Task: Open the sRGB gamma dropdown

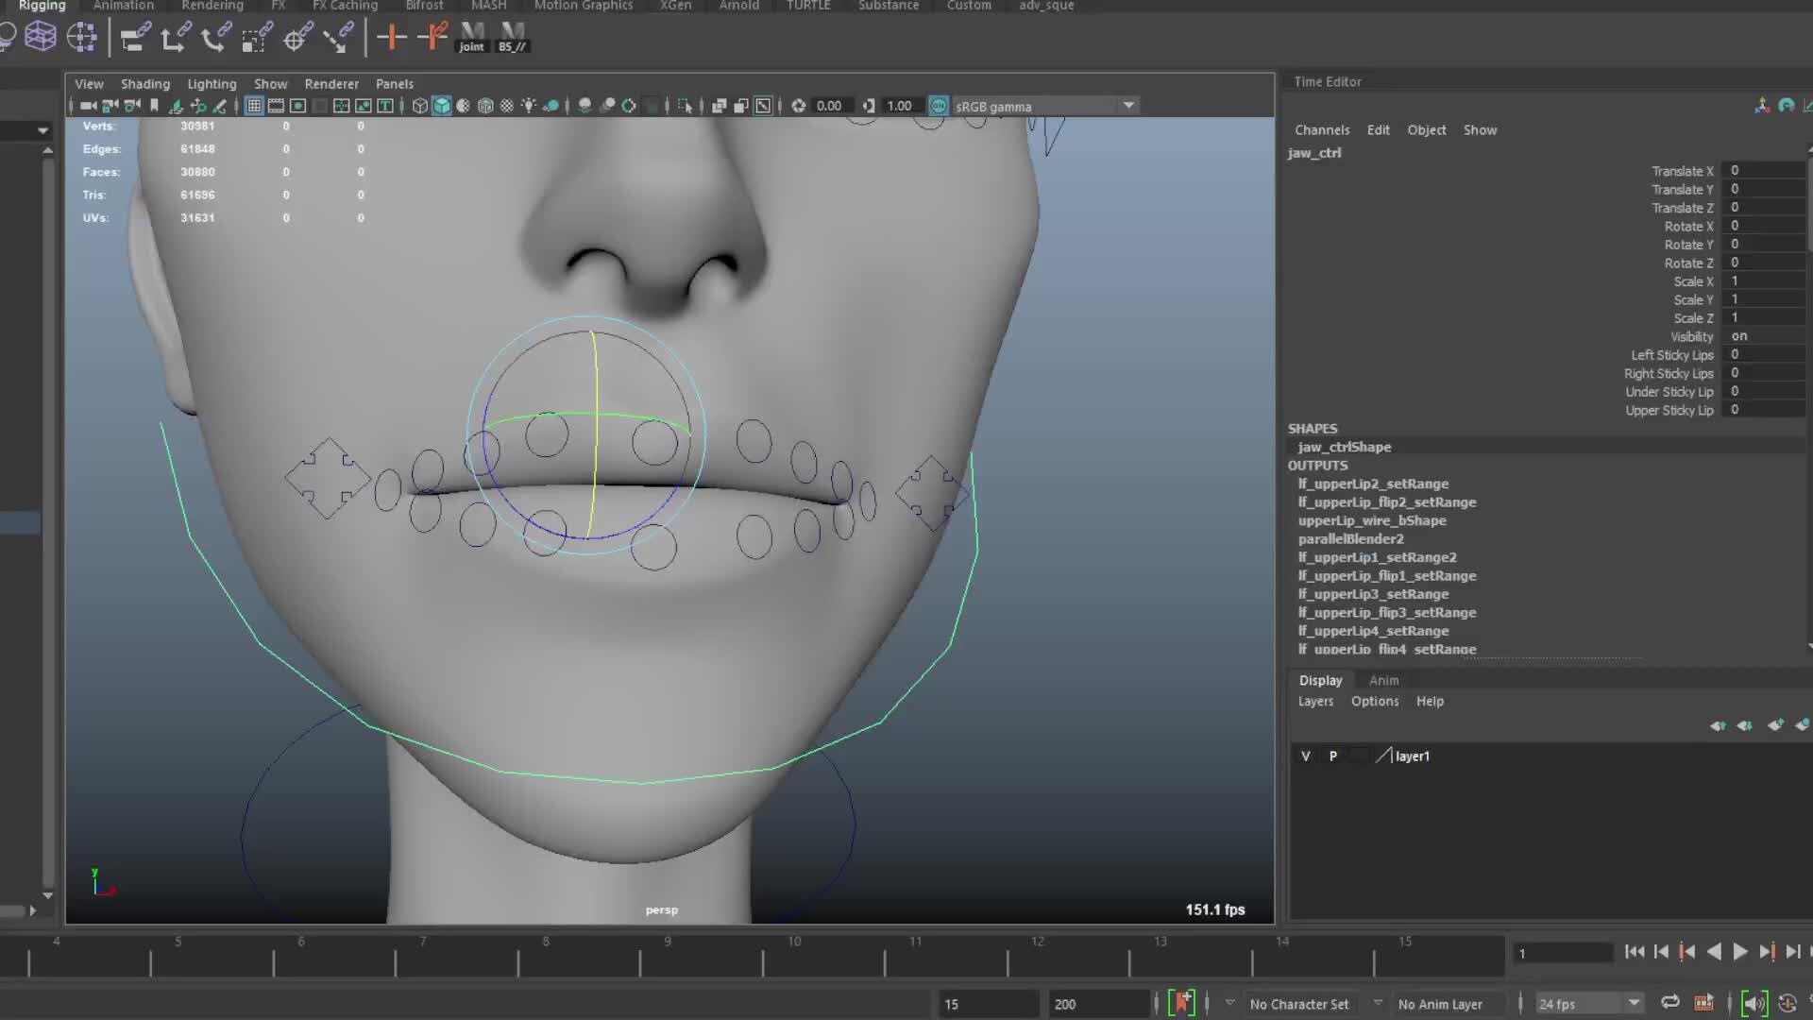Action: pos(1129,105)
